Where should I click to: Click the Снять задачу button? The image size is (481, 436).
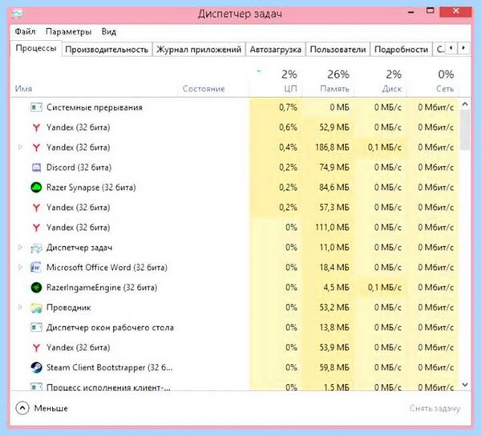point(435,409)
